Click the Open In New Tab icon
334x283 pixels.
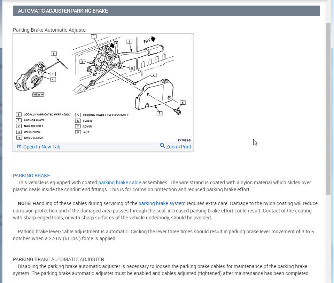(x=19, y=146)
